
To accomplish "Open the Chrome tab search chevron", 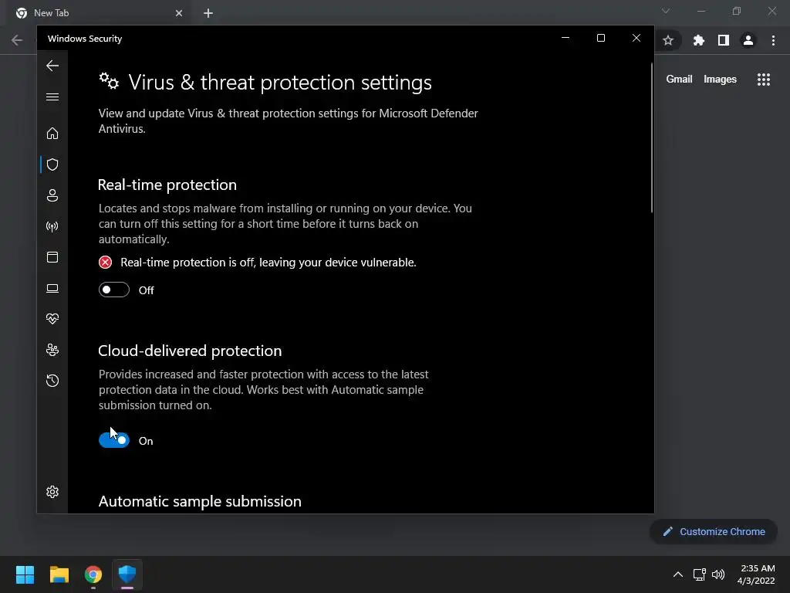I will click(x=666, y=11).
